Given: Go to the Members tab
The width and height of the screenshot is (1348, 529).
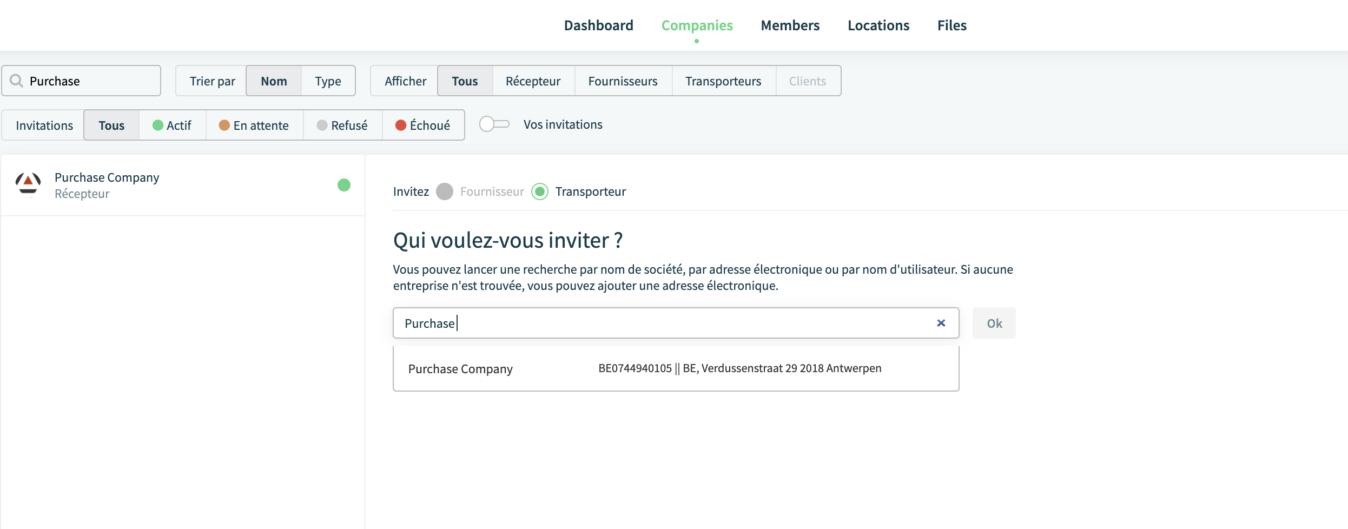Looking at the screenshot, I should 790,25.
